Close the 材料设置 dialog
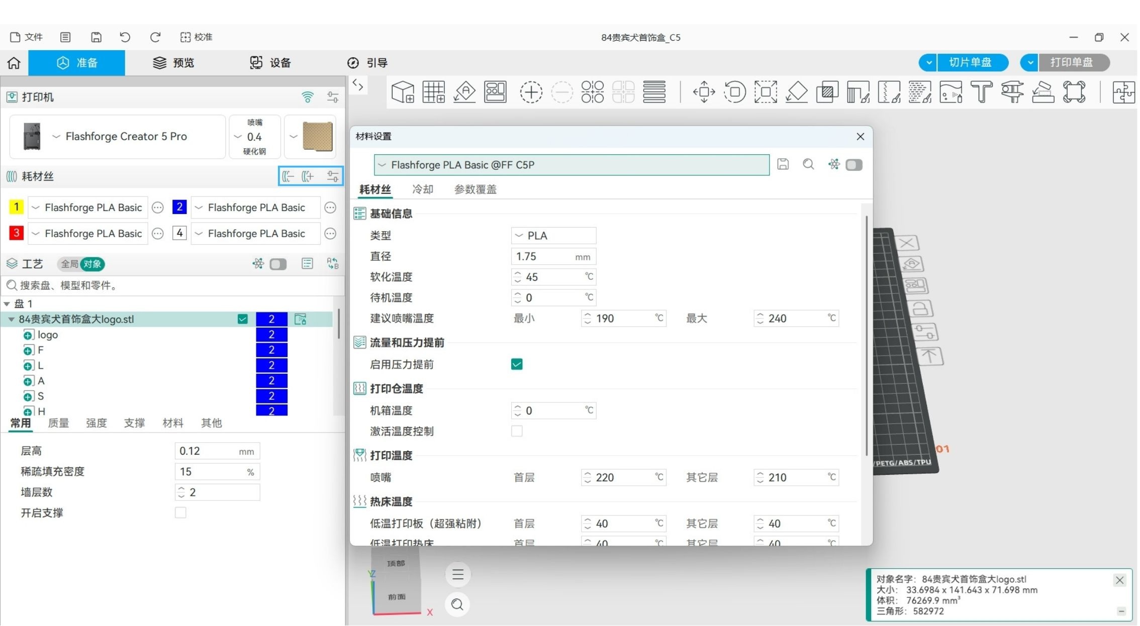 (861, 137)
